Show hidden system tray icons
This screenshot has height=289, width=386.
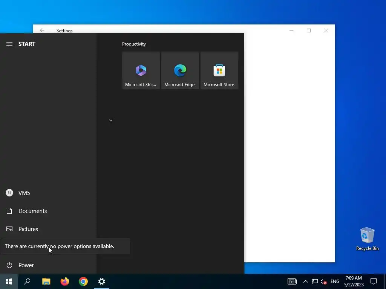click(305, 281)
